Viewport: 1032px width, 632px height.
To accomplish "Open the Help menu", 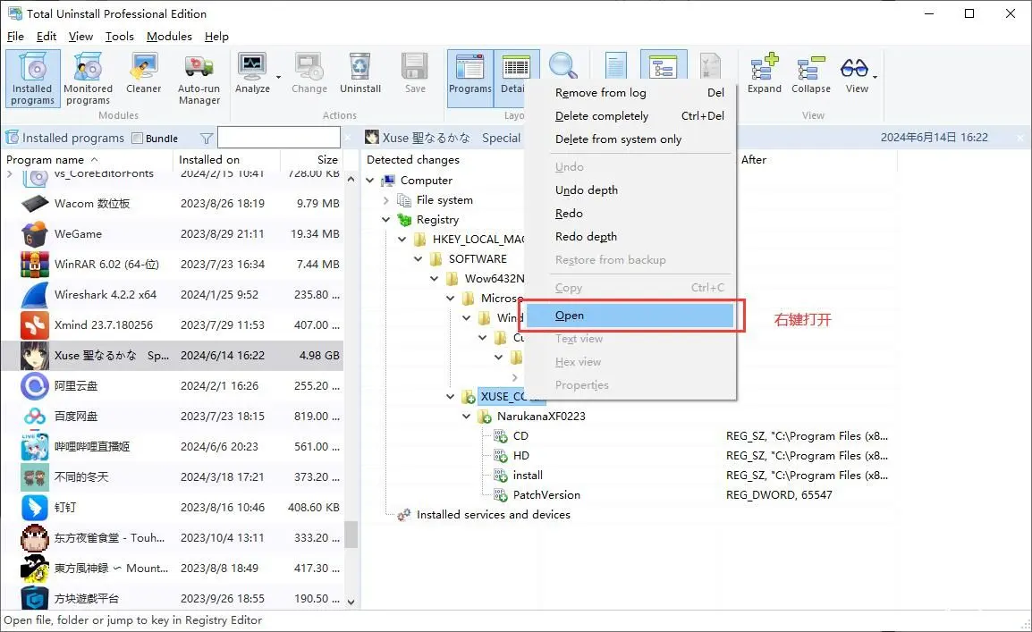I will click(216, 36).
